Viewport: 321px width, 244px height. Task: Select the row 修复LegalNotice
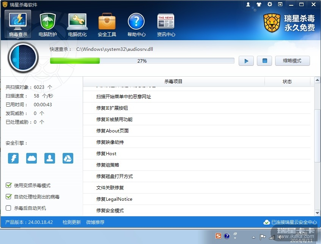(197, 199)
